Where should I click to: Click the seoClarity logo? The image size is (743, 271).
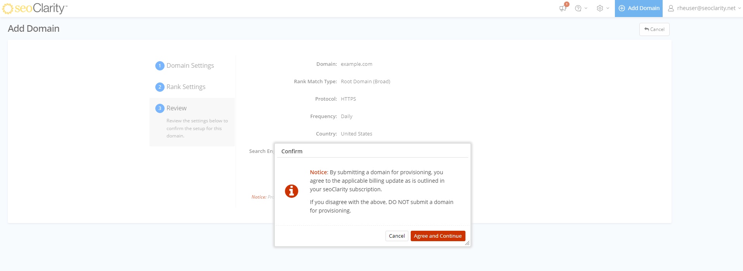[x=35, y=8]
